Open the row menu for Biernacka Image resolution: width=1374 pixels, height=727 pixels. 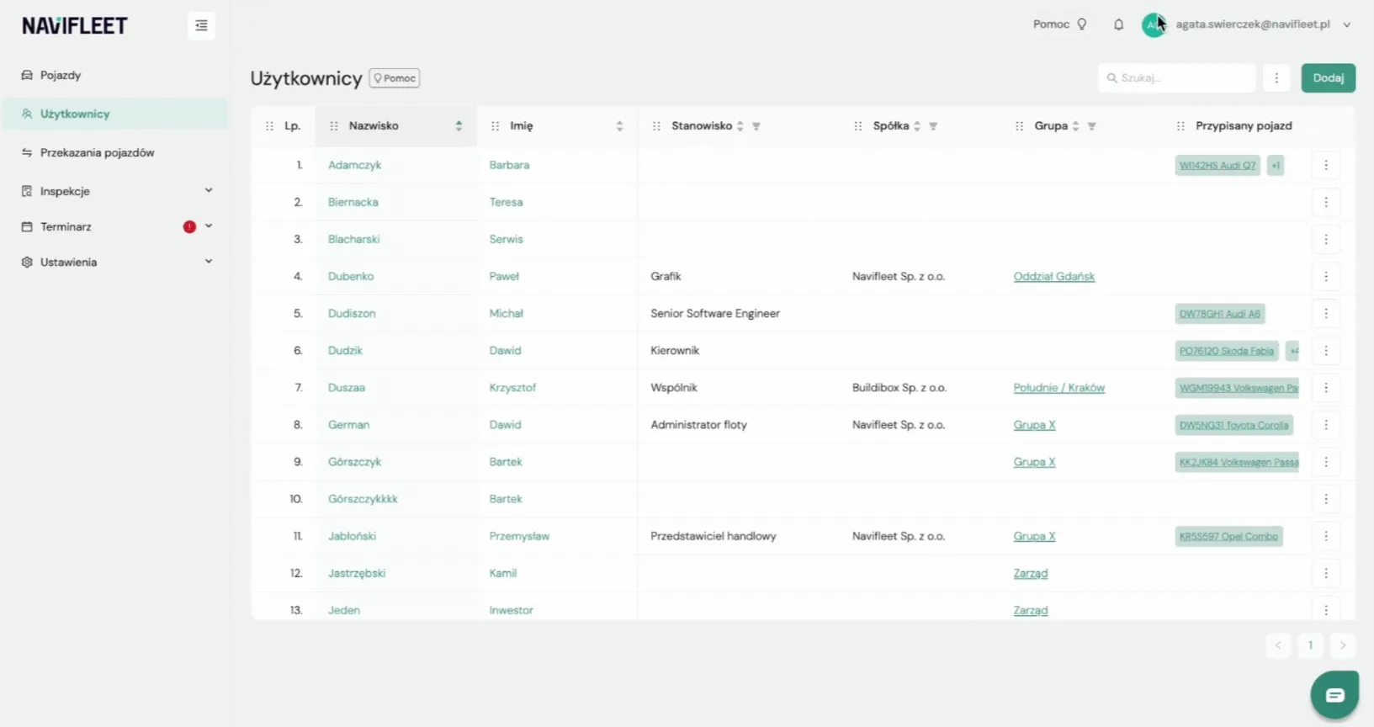[1326, 203]
